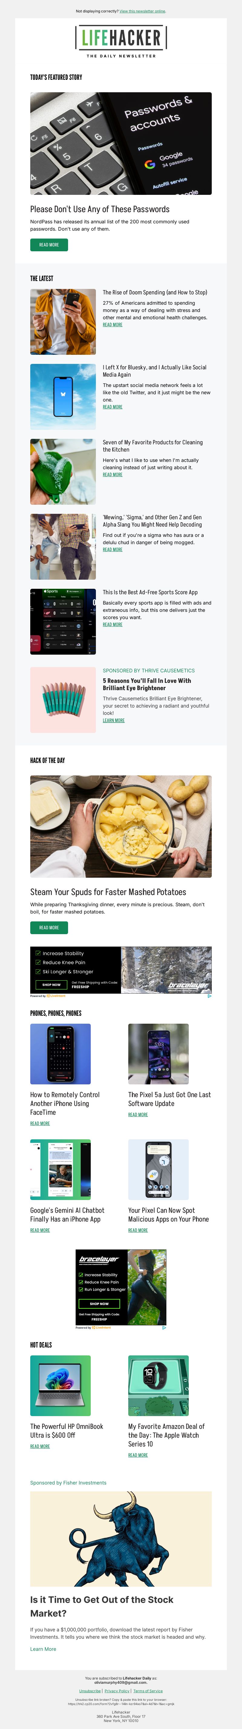Click LEARN MORE for Thrive Causemetics
Screen dimensions: 242x1729
114,720
